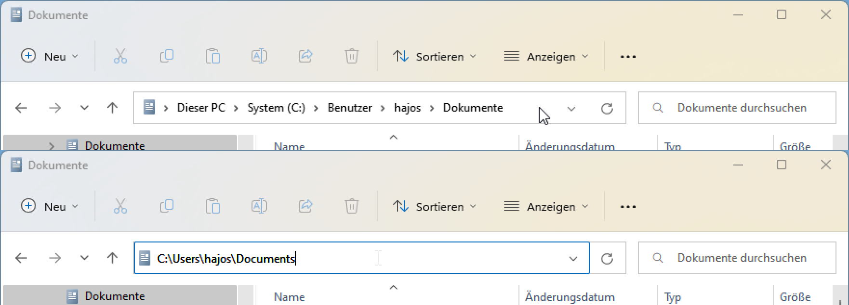This screenshot has height=305, width=849.
Task: Open the three-dots more menu in upper window
Action: pyautogui.click(x=628, y=56)
